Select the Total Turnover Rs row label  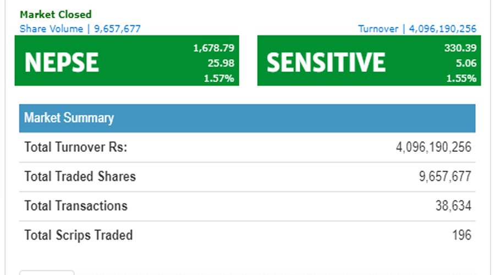click(x=76, y=147)
